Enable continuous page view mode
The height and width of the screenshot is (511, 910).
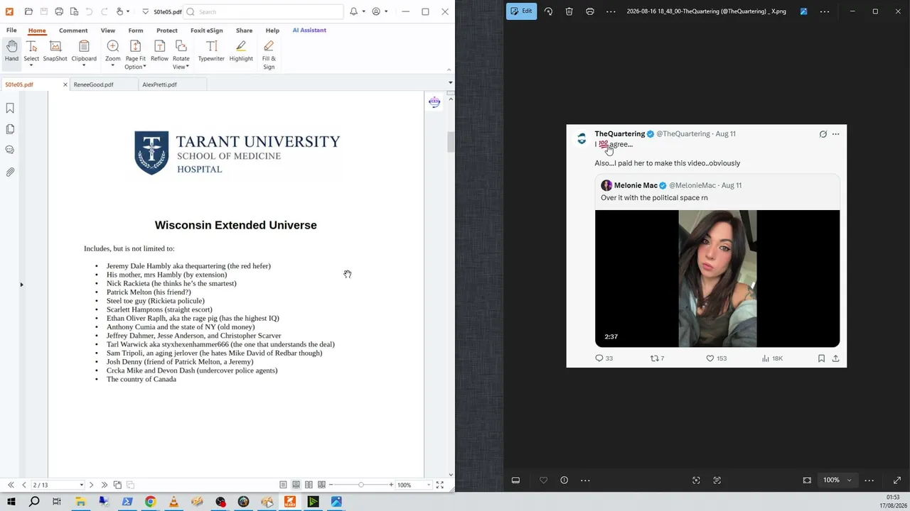click(296, 485)
